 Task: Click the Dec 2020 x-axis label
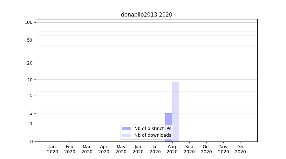coord(240,149)
